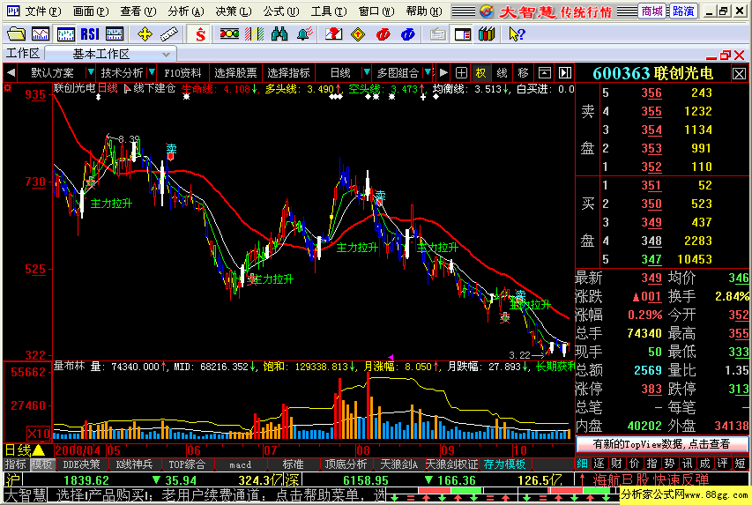Click the yellow triangle beside 日线 label
The image size is (752, 505).
click(39, 450)
